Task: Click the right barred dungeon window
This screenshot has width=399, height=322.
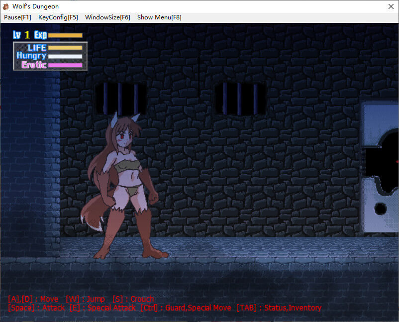Action: 240,98
